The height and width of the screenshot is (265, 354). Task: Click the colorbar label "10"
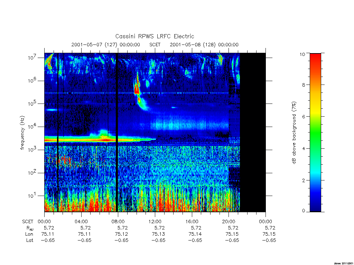(302, 54)
